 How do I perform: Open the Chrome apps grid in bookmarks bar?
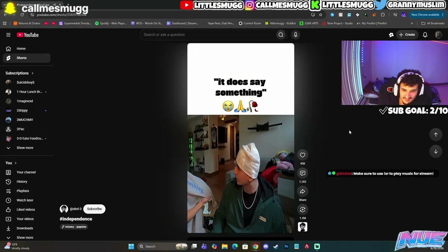(5, 23)
